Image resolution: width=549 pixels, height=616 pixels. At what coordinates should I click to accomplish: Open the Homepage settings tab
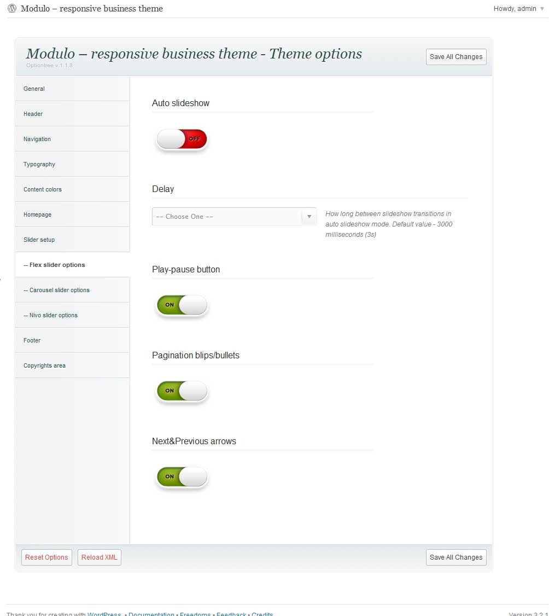click(72, 214)
